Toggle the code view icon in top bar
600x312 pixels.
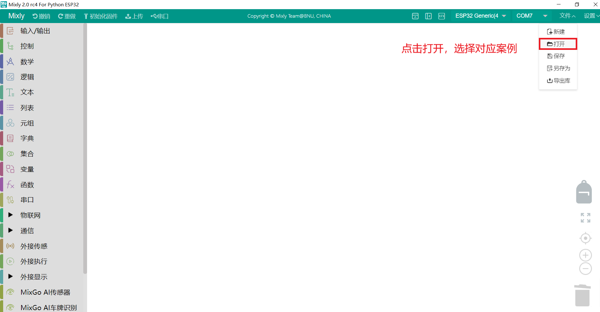442,16
